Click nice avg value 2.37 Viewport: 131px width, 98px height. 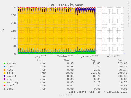pyautogui.click(x=97, y=70)
